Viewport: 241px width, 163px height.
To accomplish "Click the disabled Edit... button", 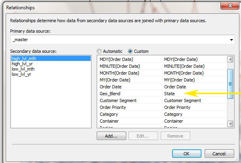I will 143,136.
